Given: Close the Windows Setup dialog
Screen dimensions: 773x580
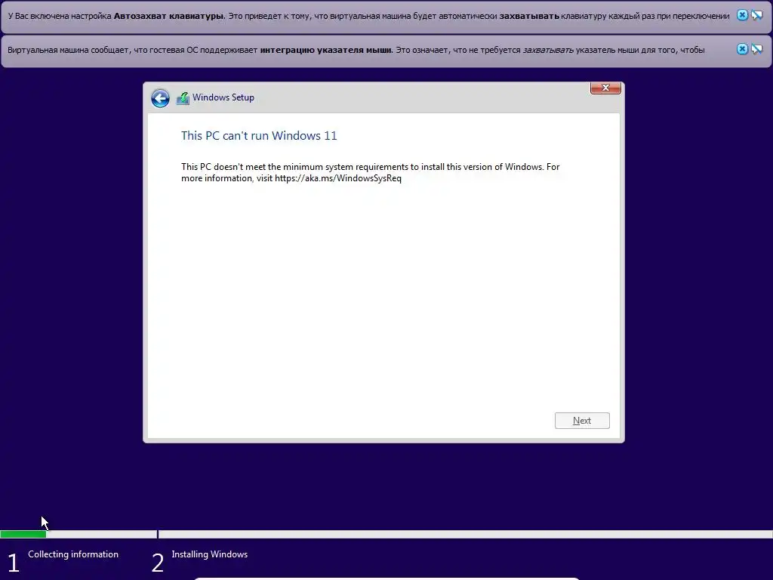Looking at the screenshot, I should tap(605, 88).
